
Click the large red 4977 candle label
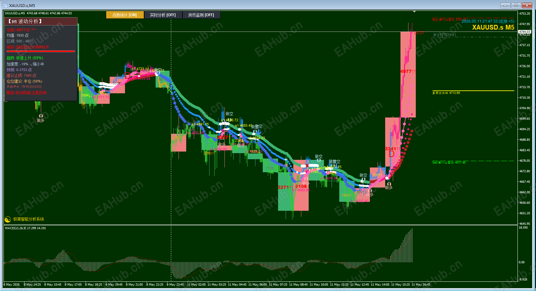[x=408, y=72]
